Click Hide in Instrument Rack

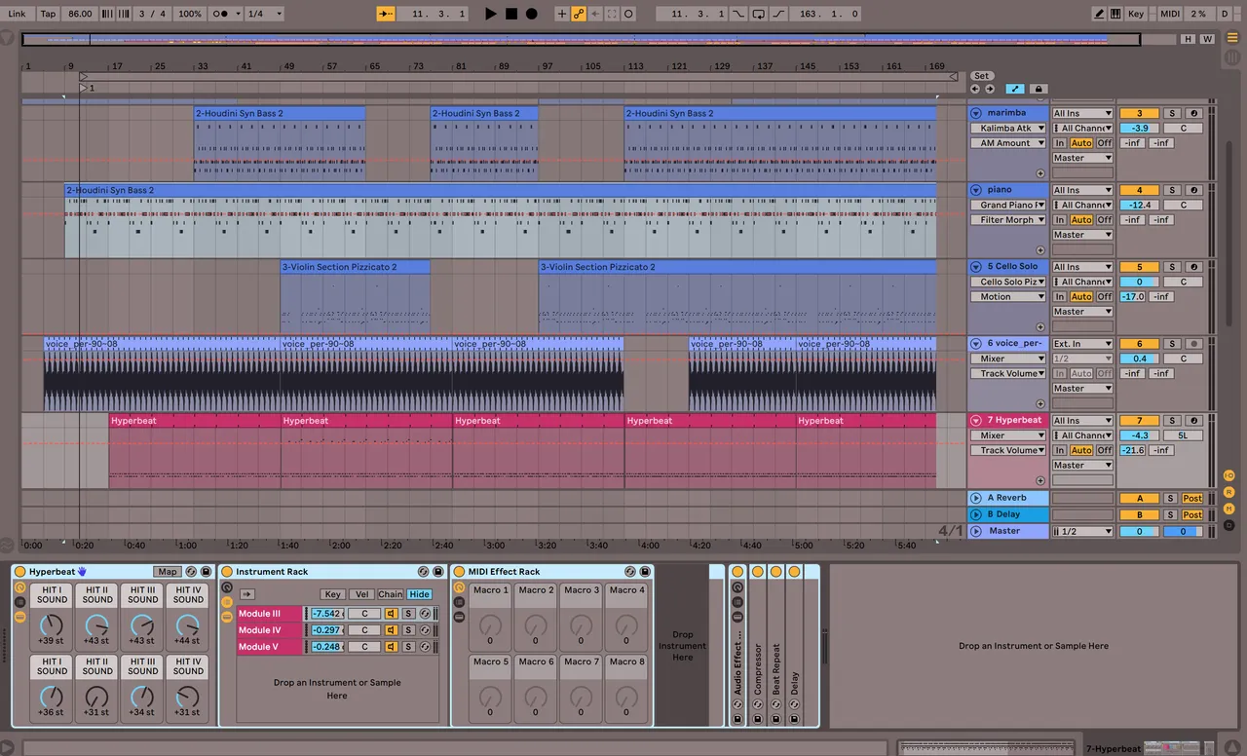(420, 594)
